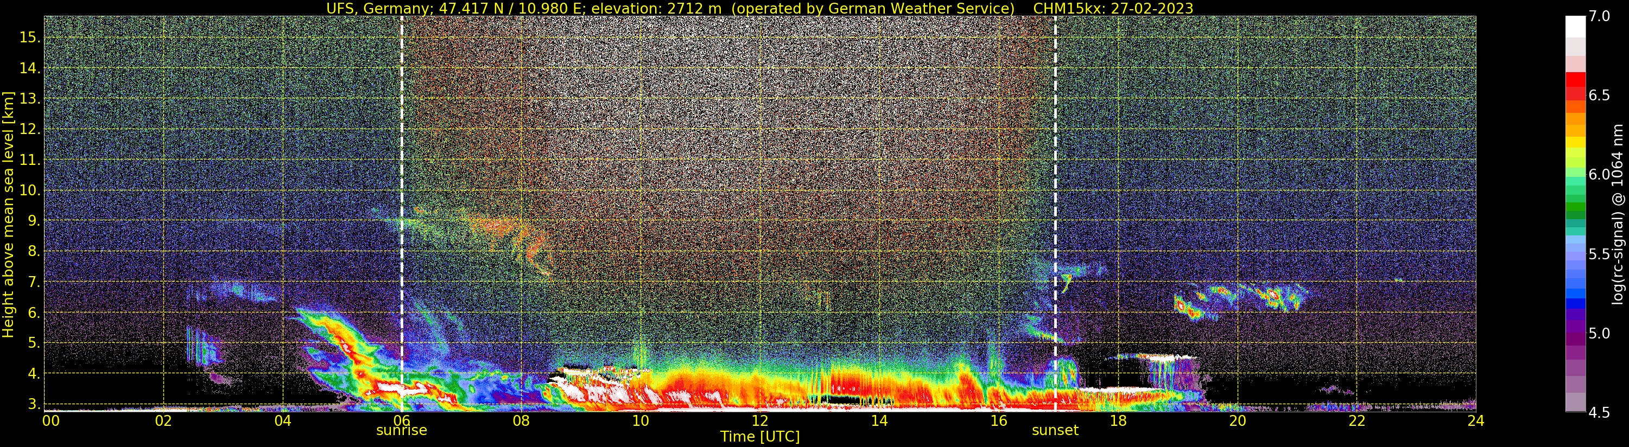Click the '18' time axis tick label
1629x447 pixels.
pos(1118,420)
